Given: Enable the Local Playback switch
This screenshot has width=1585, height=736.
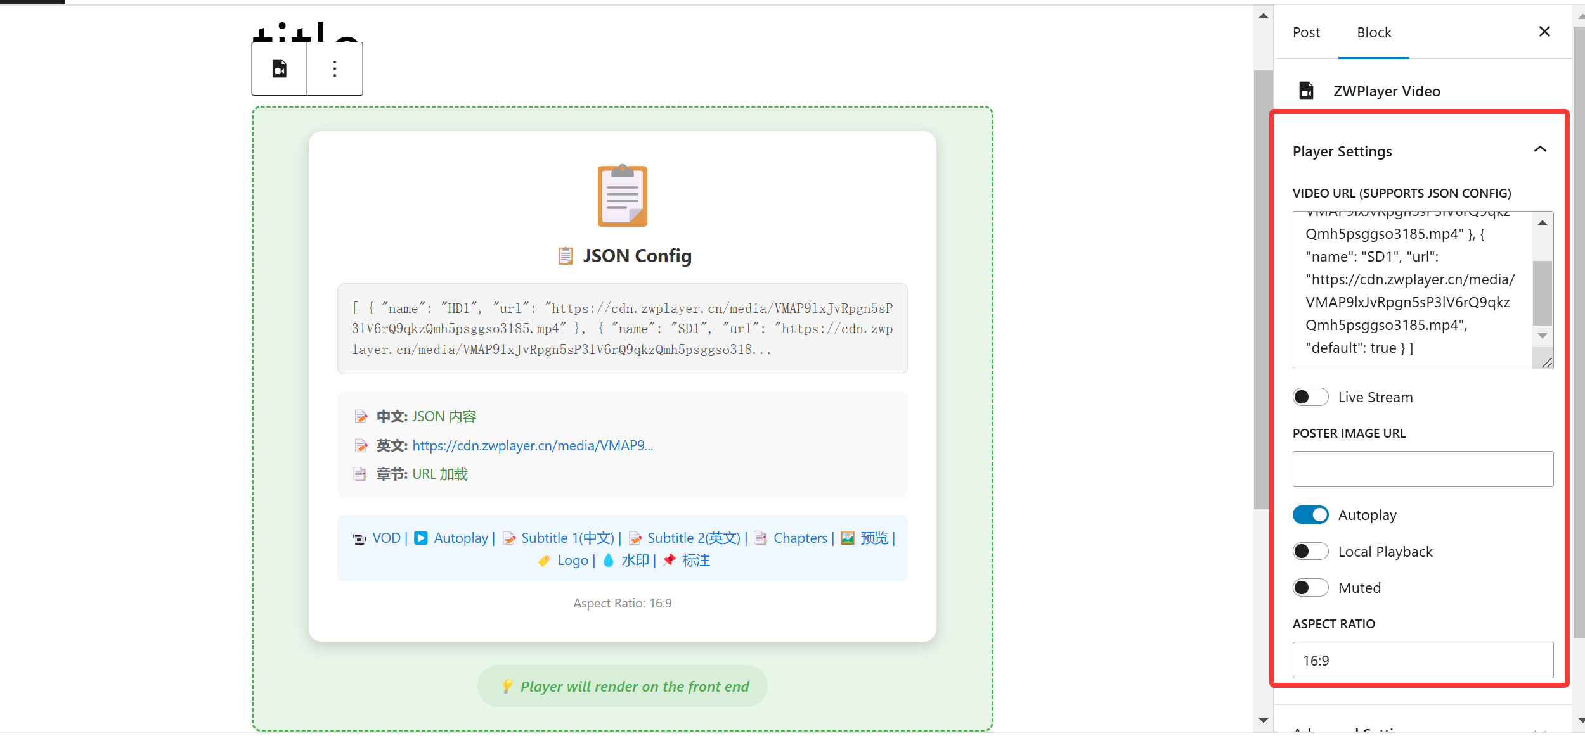Looking at the screenshot, I should click(1310, 552).
